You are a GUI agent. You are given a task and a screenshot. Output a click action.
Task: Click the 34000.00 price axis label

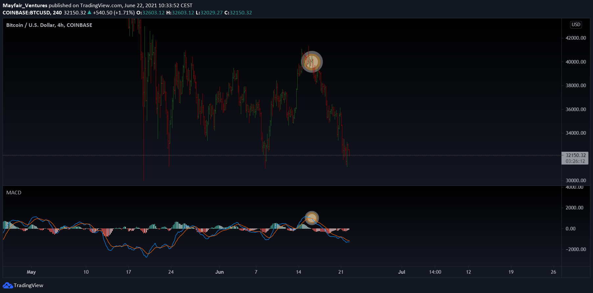(x=576, y=133)
